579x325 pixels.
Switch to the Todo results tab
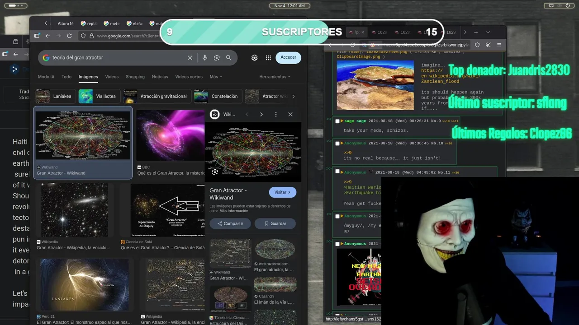[66, 77]
